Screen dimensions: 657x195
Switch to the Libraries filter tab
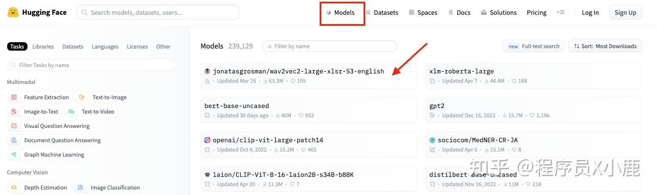pyautogui.click(x=43, y=46)
